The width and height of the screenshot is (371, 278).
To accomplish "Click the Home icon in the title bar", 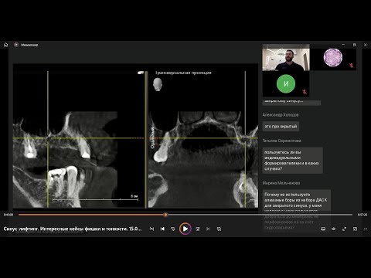I will 5,45.
